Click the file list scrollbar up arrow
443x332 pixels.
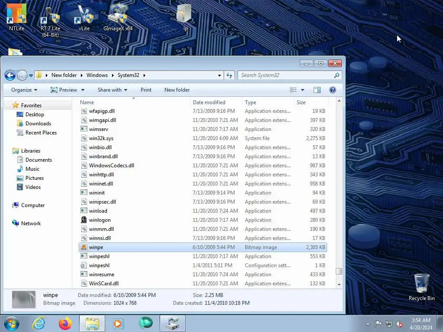click(339, 101)
